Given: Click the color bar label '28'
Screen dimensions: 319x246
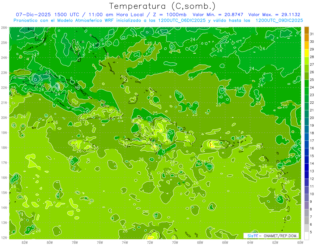Looking at the screenshot, I should click(x=312, y=57).
